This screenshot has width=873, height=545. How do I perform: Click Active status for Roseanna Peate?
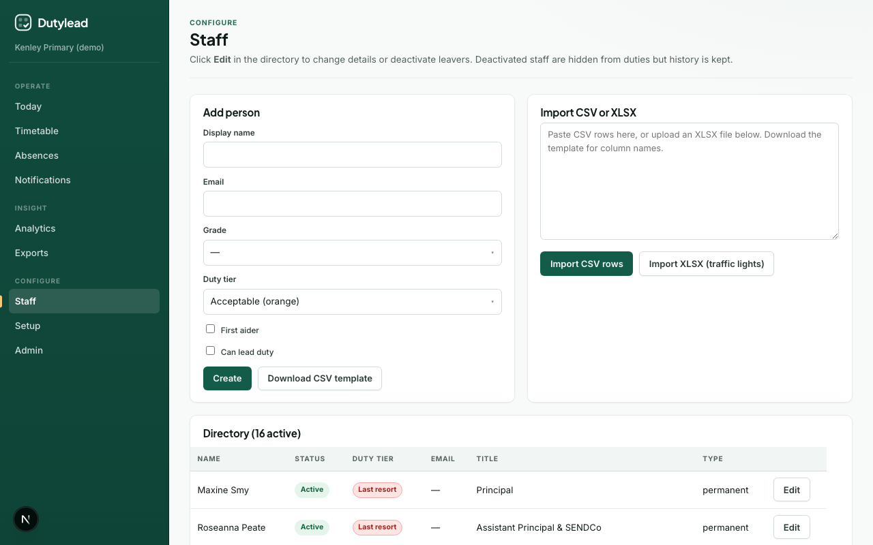(312, 527)
